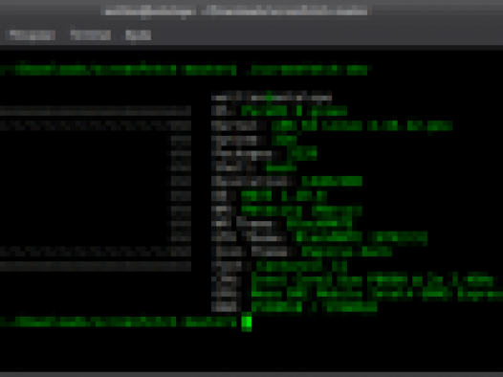Open the third, shortest menu bar item
Image resolution: width=503 pixels, height=377 pixels.
click(139, 35)
